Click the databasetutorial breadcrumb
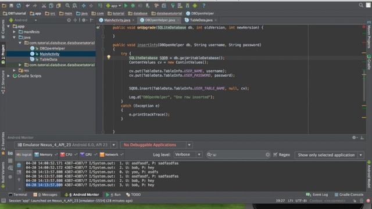Image resolution: width=372 pixels, height=209 pixels. coord(167,13)
